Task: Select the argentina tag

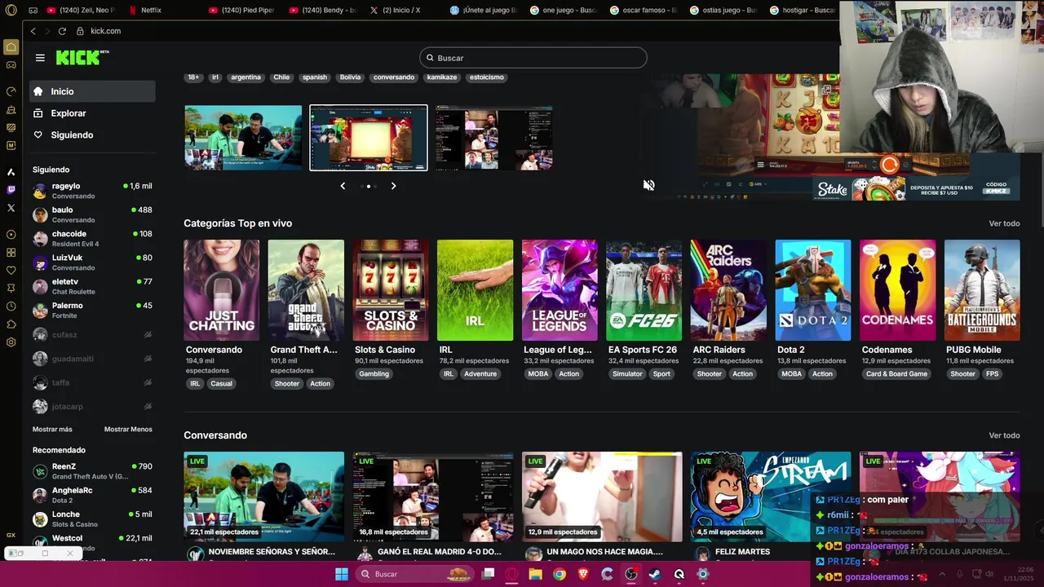Action: (x=246, y=77)
